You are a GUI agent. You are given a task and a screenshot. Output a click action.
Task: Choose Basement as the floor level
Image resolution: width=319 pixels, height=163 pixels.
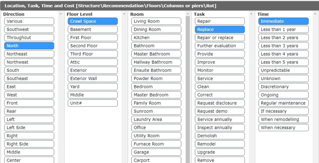[93, 29]
